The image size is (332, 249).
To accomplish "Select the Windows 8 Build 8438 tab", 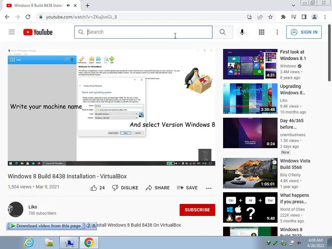I will [x=38, y=6].
